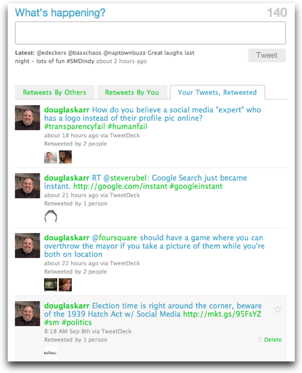
Task: Click 'Retweeted by 2 people' under foursquare tweet
Action: pos(75,272)
